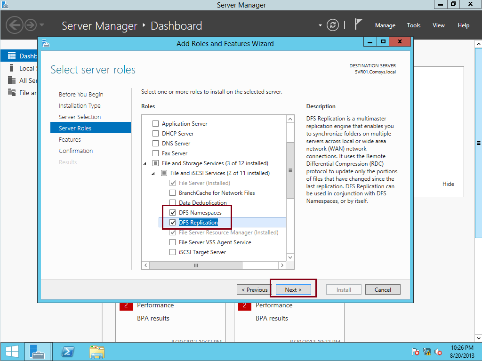
Task: Click the Action Center flag tray icon
Action: 415,352
